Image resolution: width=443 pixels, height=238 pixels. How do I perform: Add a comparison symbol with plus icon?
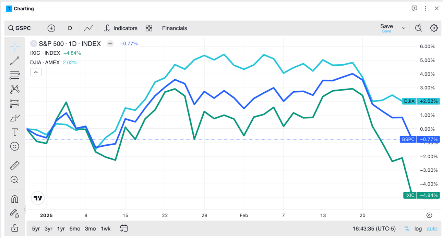51,28
